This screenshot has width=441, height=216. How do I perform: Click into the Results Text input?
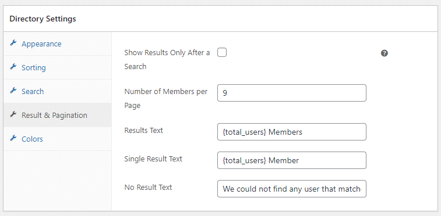tap(292, 132)
